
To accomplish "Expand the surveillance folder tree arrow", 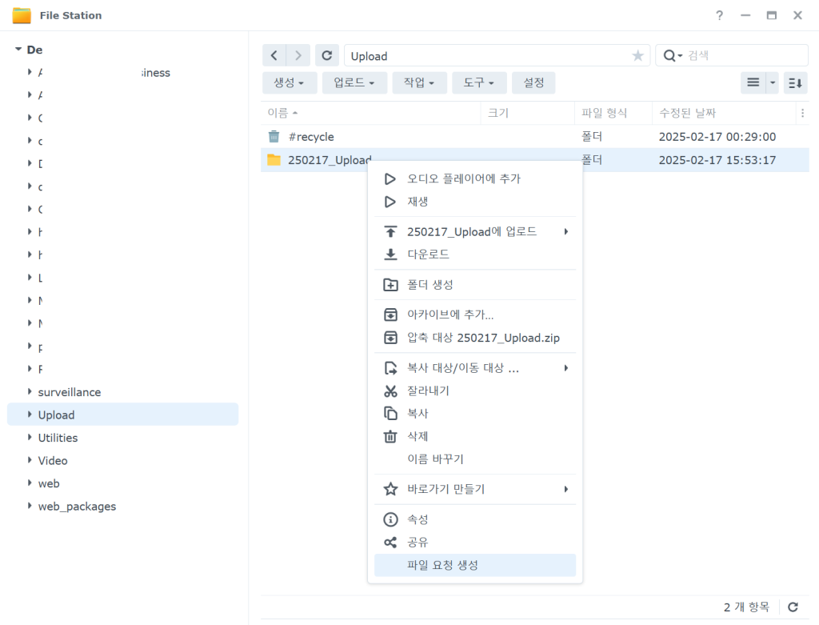I will pyautogui.click(x=30, y=391).
